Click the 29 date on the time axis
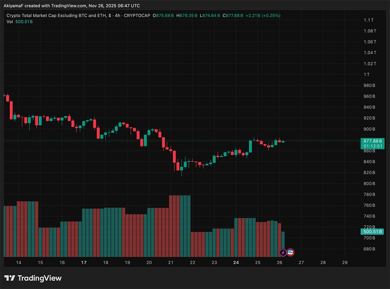Viewport: 390px width, 289px height. pos(344,263)
